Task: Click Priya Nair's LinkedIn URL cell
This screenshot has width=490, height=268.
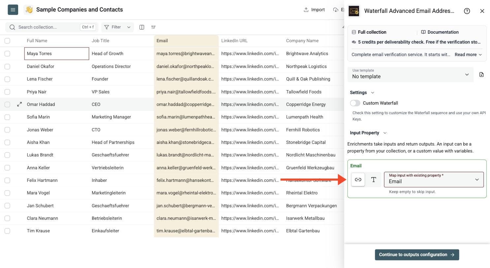Action: pos(251,92)
